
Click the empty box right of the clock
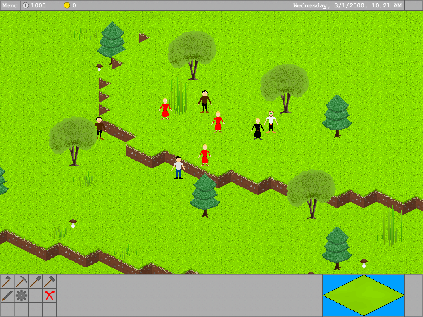pos(413,5)
